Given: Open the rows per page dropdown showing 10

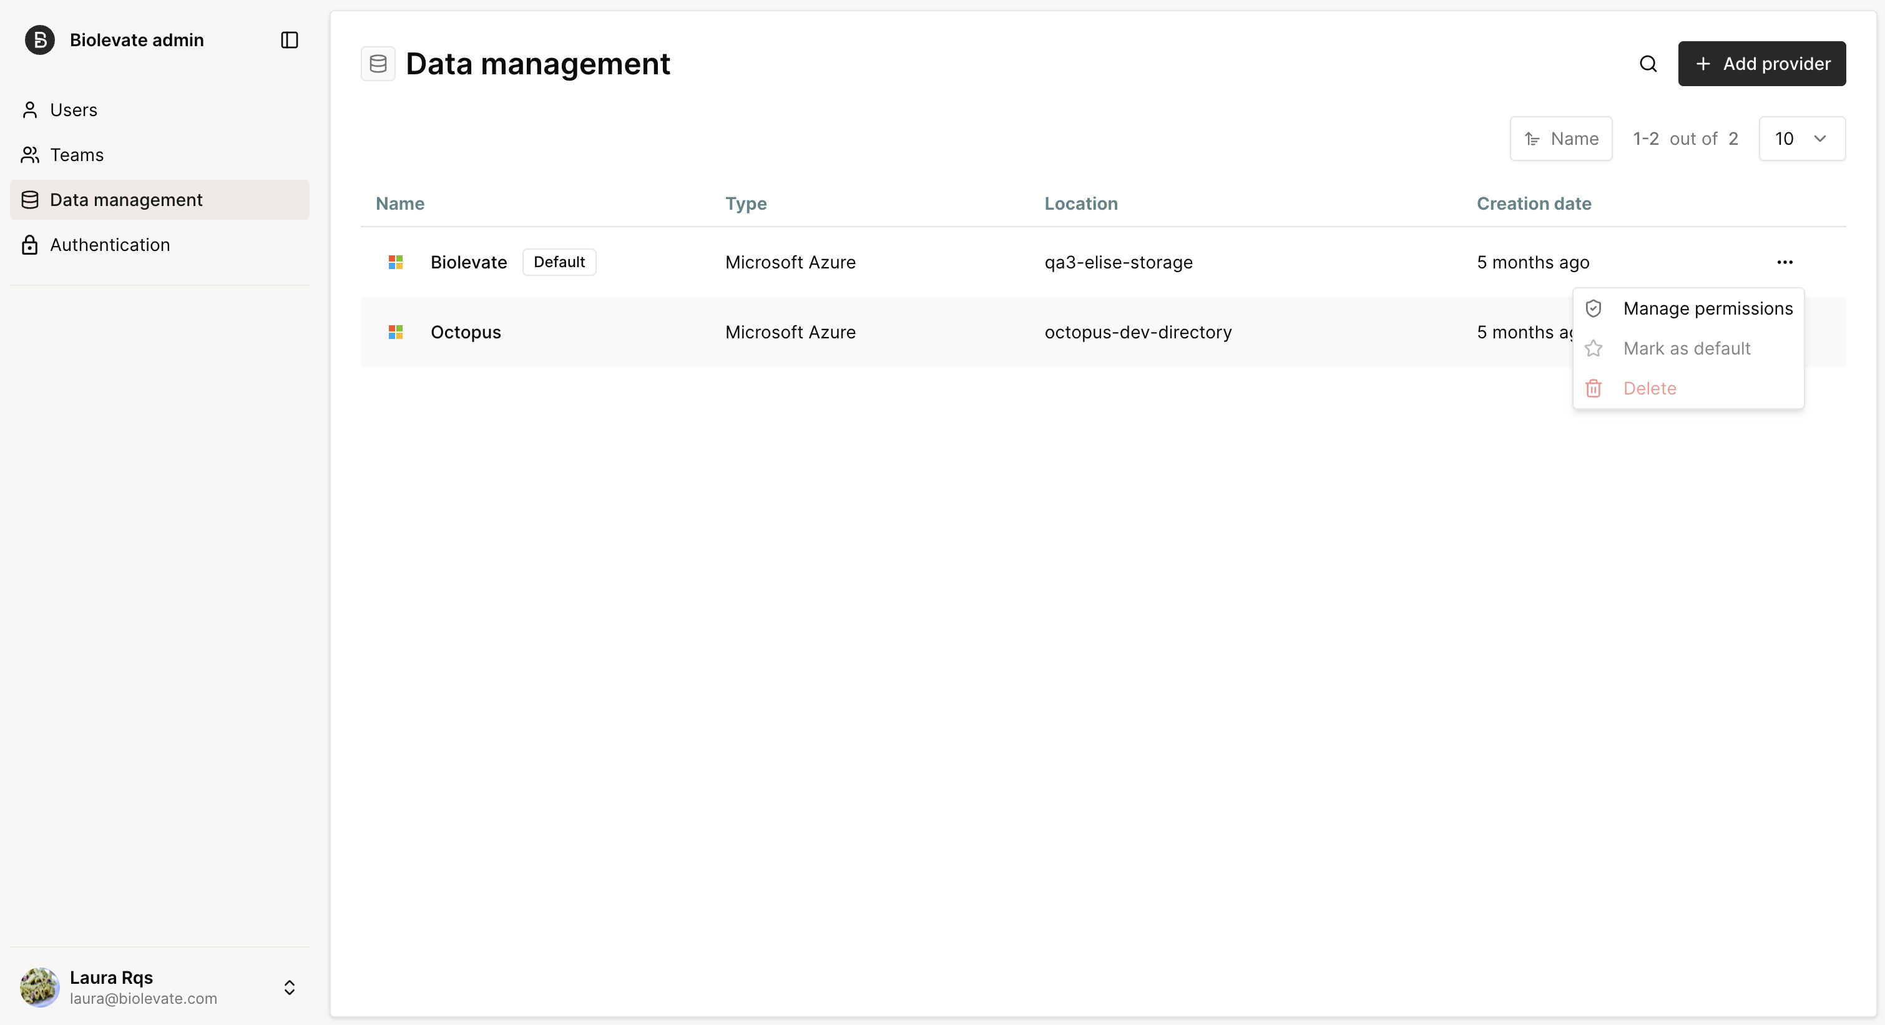Looking at the screenshot, I should coord(1801,139).
